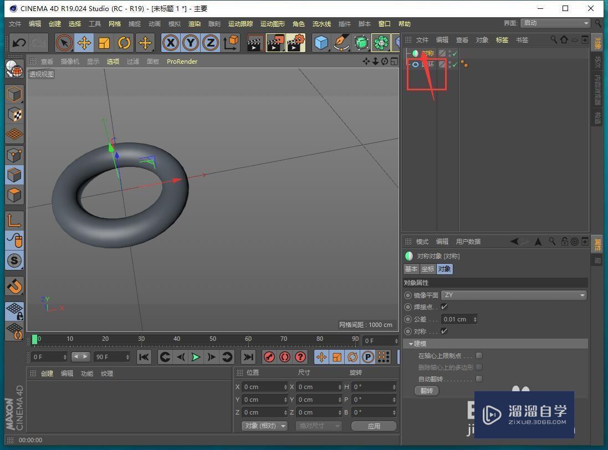Adjust the 公差 value stepper arrows

(475, 319)
